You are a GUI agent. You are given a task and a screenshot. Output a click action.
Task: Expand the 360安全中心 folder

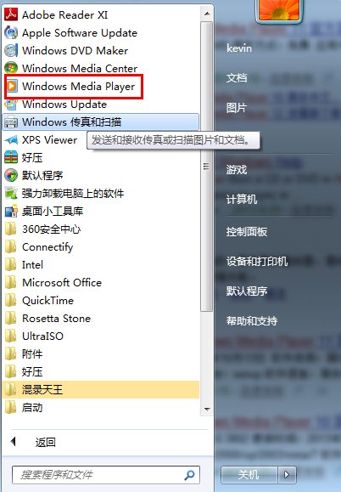pos(100,229)
